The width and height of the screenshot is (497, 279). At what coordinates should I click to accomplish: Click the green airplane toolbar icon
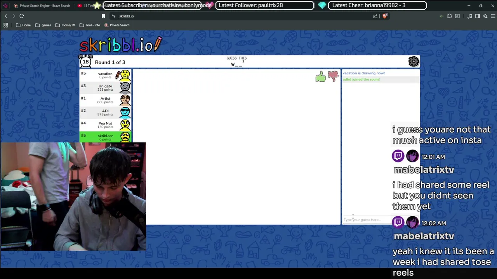coord(441,16)
